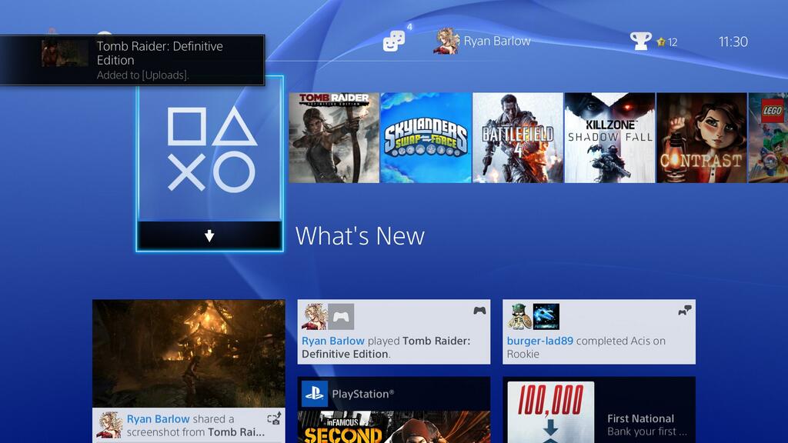Viewport: 788px width, 443px height.
Task: Open the PlayStation logo icon on promo card
Action: click(x=315, y=394)
